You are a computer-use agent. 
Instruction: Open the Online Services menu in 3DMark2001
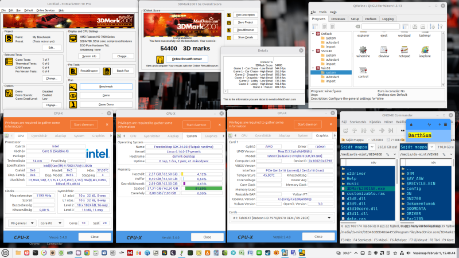[x=45, y=10]
